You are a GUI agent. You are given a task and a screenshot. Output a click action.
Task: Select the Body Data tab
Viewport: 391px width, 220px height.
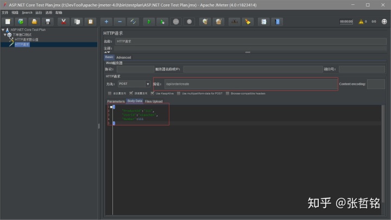pos(135,101)
